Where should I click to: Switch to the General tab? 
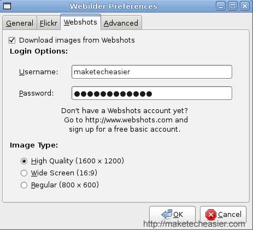(x=20, y=23)
